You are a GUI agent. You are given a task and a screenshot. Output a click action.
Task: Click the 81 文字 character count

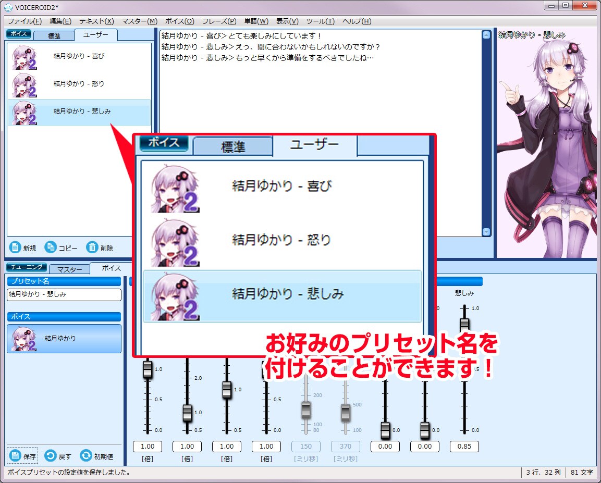581,473
